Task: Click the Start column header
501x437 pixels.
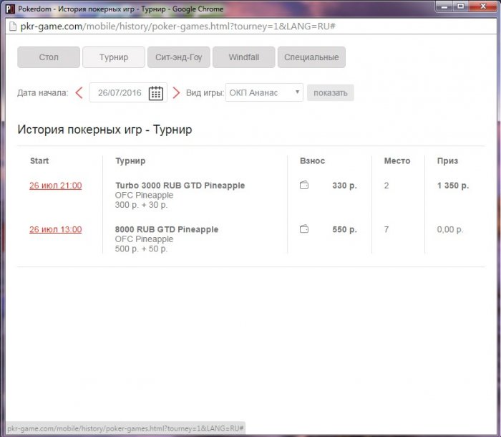Action: click(x=39, y=161)
